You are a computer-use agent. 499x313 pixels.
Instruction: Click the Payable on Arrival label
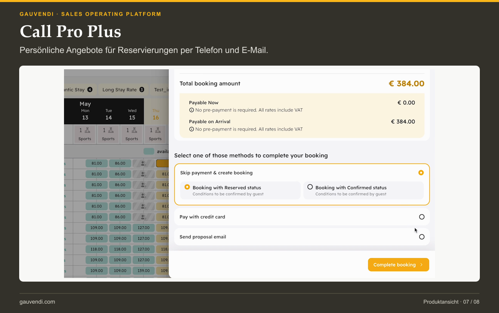[210, 121]
